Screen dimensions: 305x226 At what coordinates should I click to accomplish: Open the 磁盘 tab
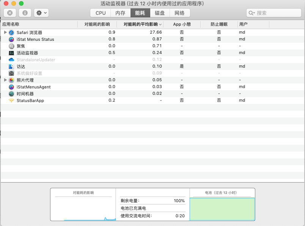tap(160, 13)
